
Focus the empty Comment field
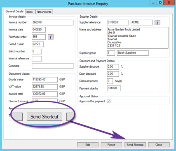coord(52,66)
